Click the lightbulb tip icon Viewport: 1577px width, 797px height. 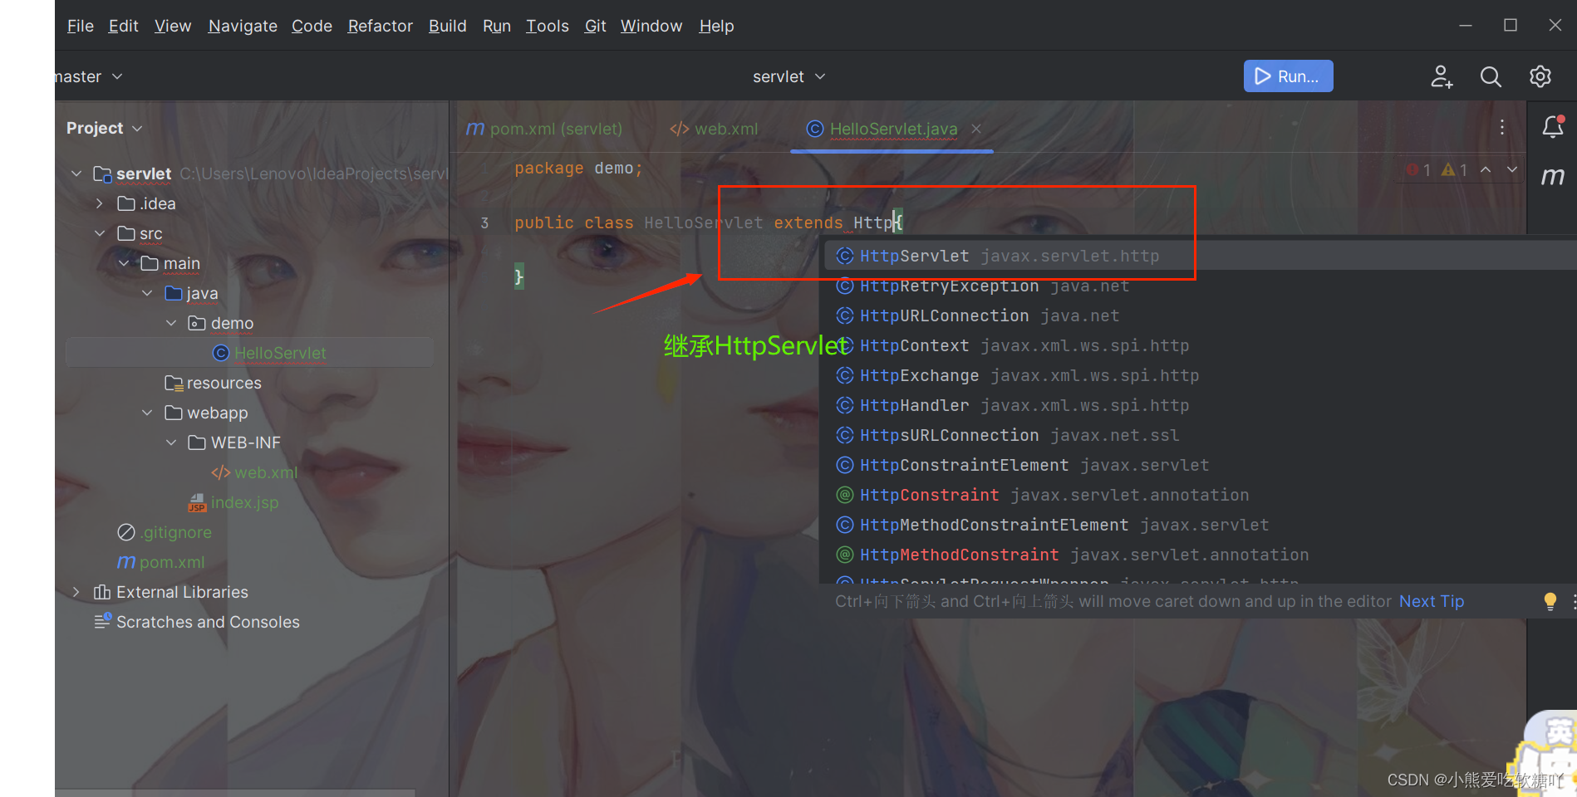1550,601
